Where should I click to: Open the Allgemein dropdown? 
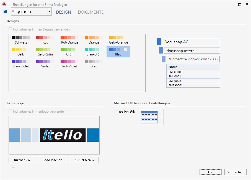(x=50, y=12)
